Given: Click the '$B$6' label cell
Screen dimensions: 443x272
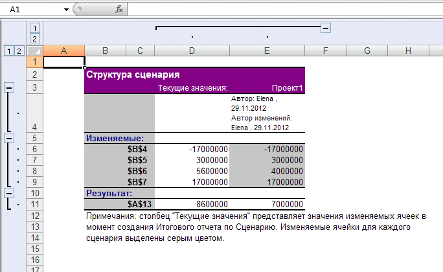Looking at the screenshot, I should pyautogui.click(x=137, y=171).
